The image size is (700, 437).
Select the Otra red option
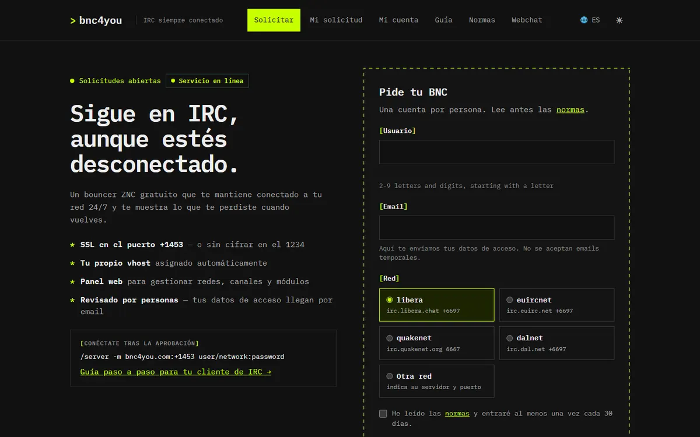click(x=436, y=381)
